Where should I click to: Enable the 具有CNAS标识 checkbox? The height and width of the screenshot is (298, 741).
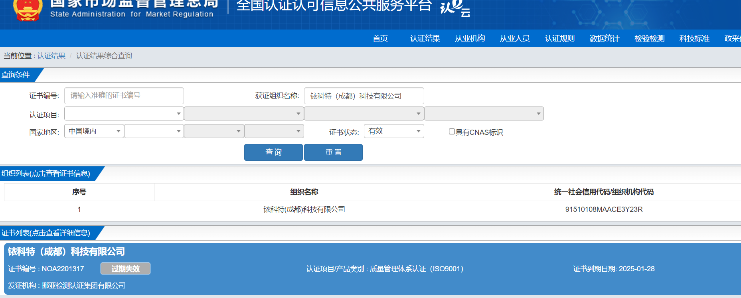[x=452, y=132]
